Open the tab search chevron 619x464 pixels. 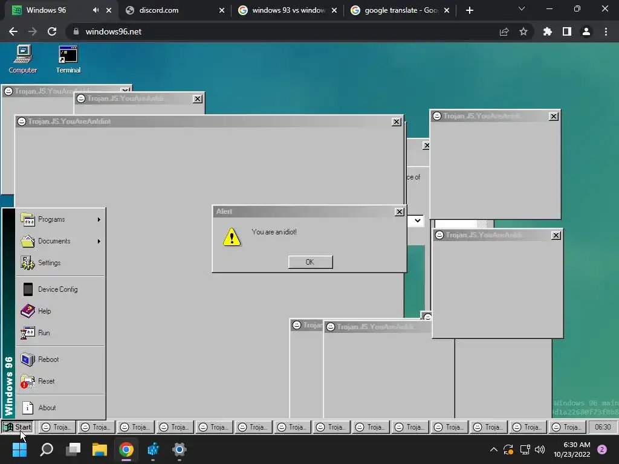coord(522,8)
